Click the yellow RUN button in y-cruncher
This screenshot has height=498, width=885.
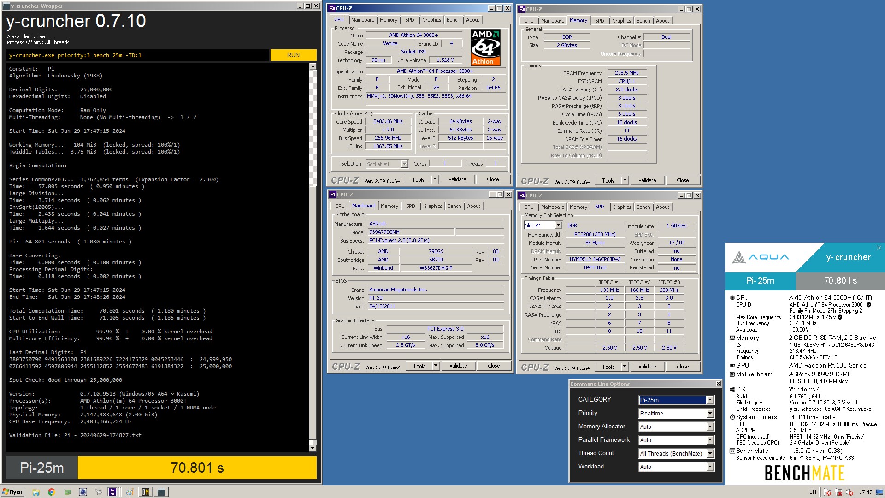tap(293, 55)
